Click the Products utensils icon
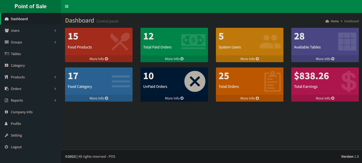The height and width of the screenshot is (163, 362). point(6,77)
